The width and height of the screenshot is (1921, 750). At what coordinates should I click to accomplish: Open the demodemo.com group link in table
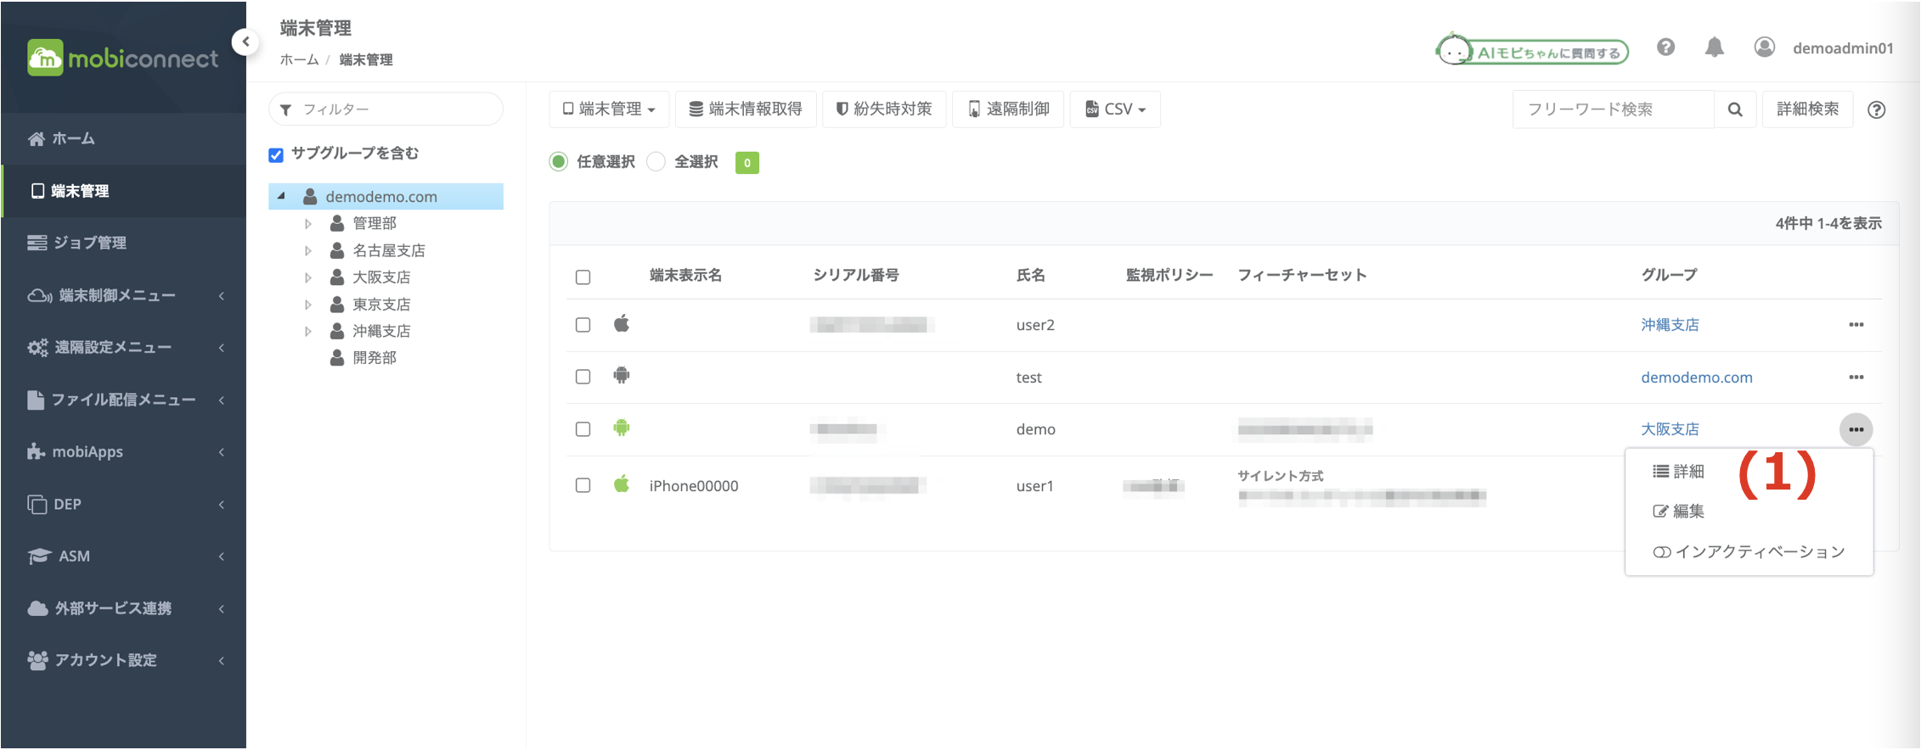[x=1697, y=378]
